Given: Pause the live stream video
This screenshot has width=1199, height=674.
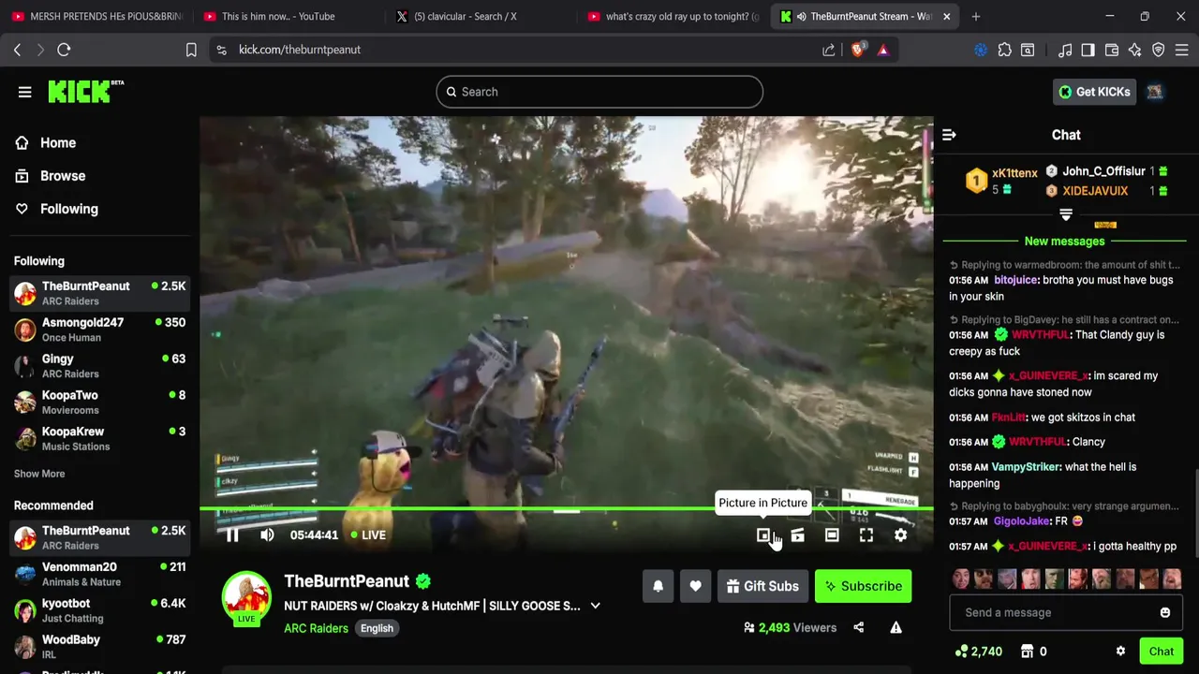Looking at the screenshot, I should 232,535.
